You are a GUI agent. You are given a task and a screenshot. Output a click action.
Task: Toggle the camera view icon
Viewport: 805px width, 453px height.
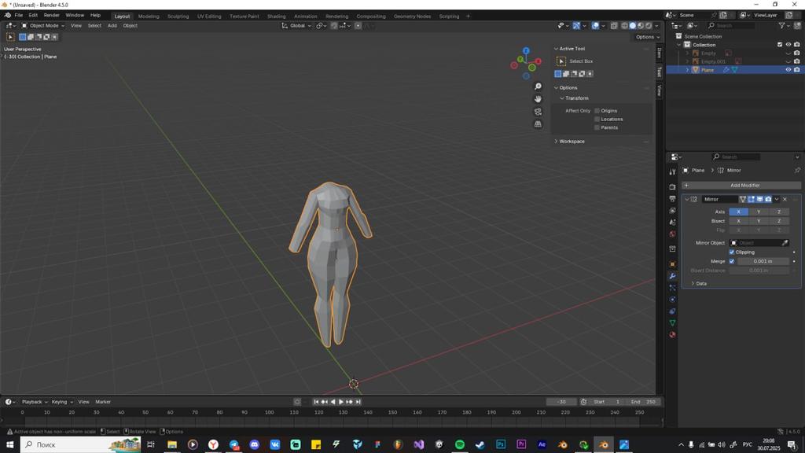point(538,112)
